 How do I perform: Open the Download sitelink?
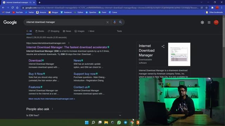pos(35,61)
